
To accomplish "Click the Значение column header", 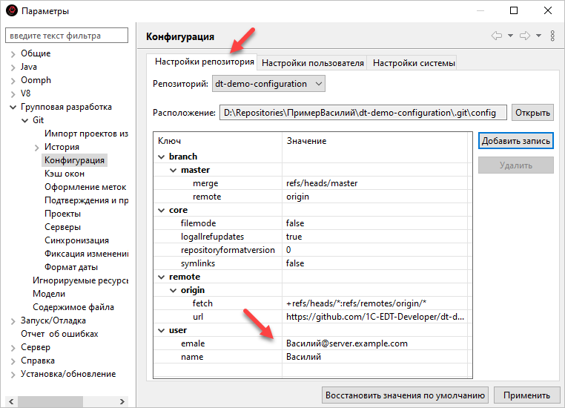I will click(x=374, y=140).
